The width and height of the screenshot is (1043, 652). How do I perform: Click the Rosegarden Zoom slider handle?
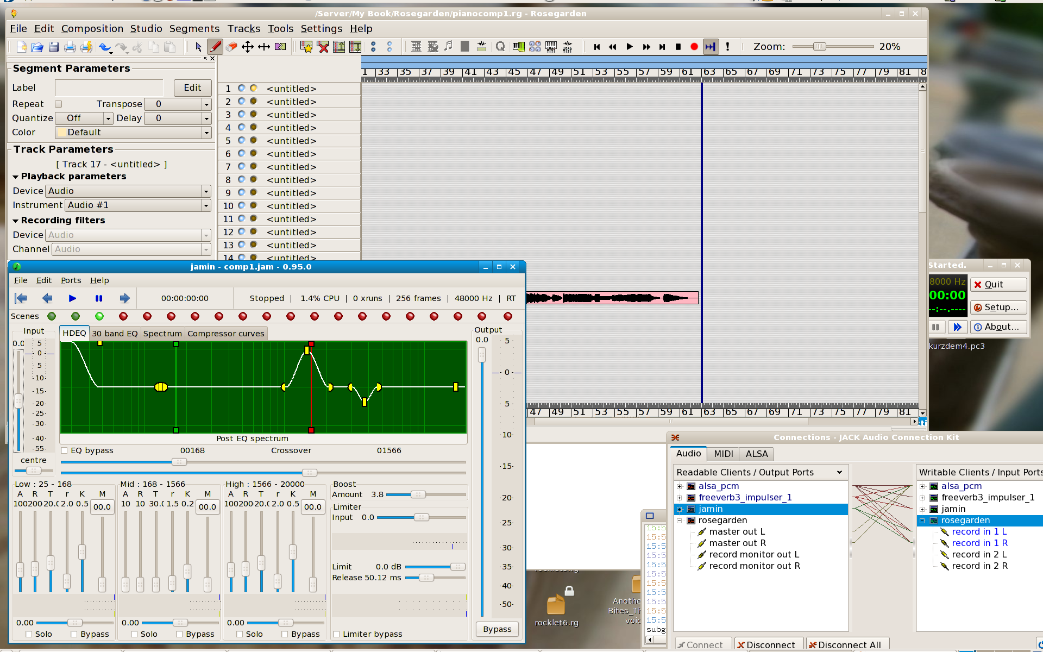click(819, 47)
